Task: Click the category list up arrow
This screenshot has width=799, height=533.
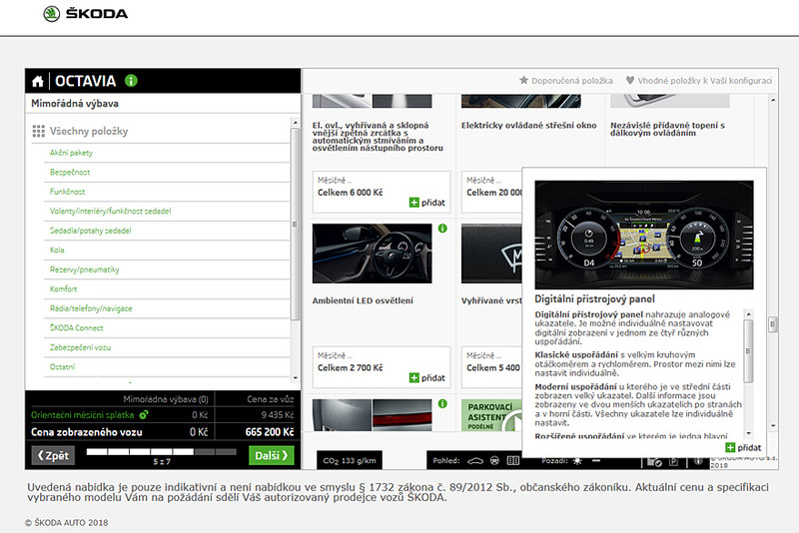Action: [295, 123]
